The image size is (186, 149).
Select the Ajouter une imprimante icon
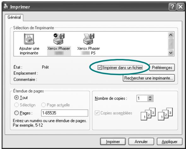coord(29,44)
